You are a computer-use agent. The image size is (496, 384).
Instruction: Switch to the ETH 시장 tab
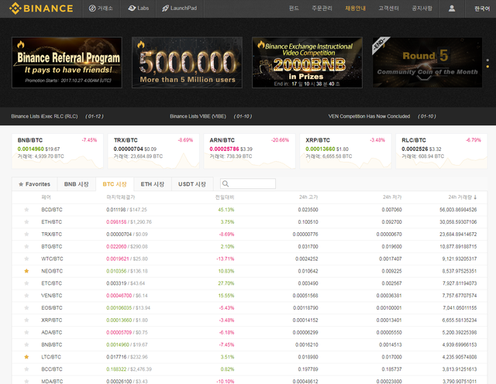(153, 184)
